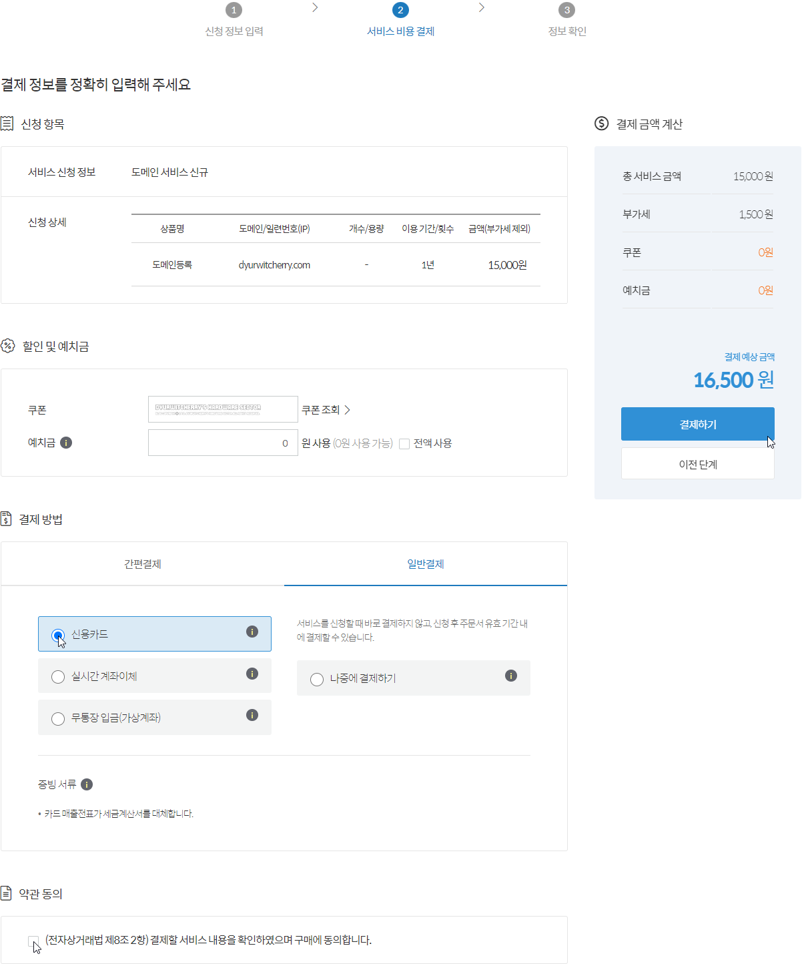Select the 나중에 결제하기 option
Image resolution: width=802 pixels, height=964 pixels.
tap(316, 679)
